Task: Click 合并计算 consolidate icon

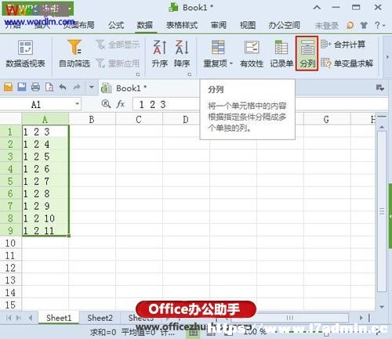Action: 325,44
